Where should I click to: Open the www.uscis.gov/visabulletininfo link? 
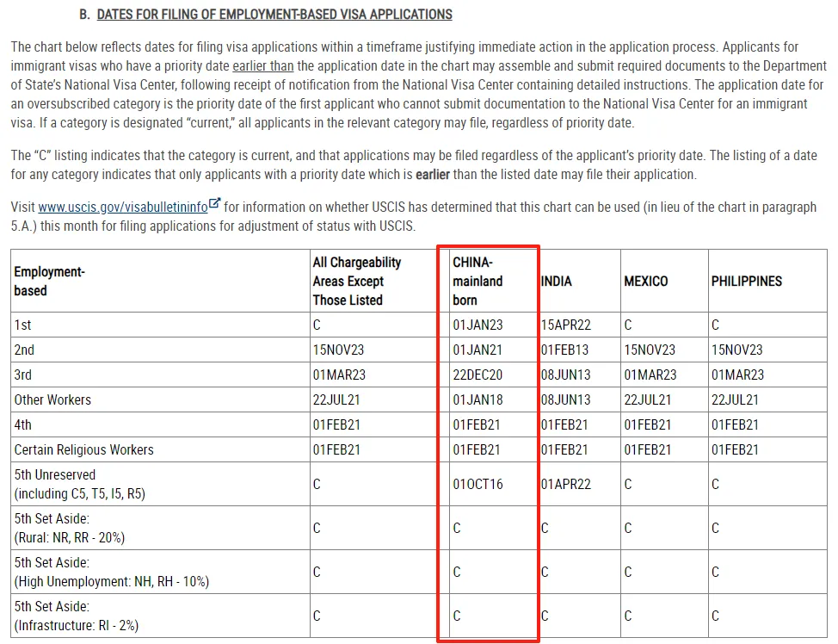click(123, 207)
